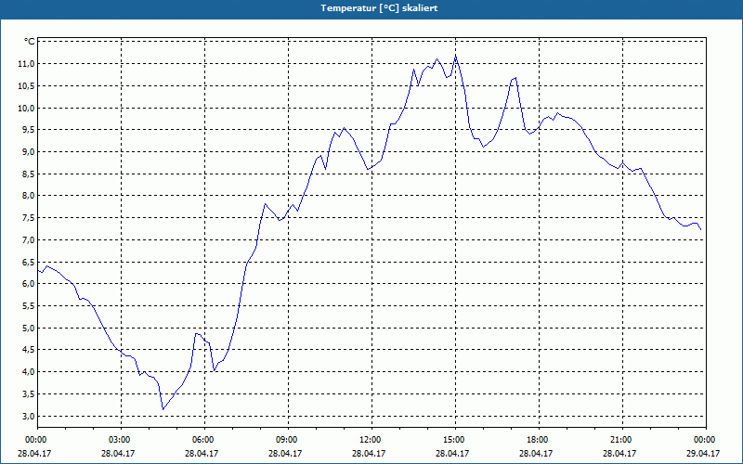
Task: Select the 6,5 y-axis value
Action: [29, 263]
